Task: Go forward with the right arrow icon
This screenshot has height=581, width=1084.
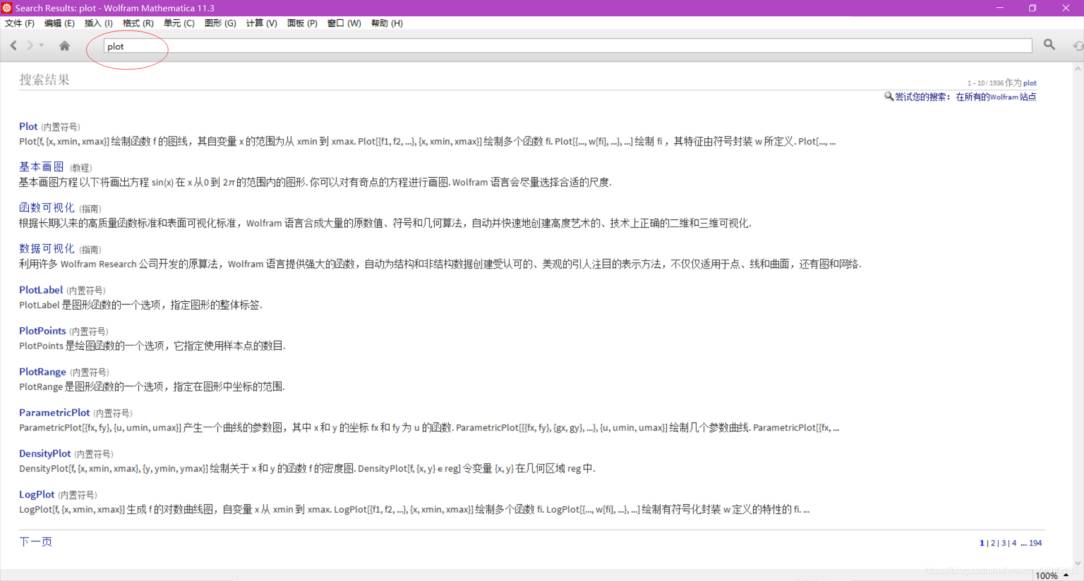Action: click(x=30, y=45)
